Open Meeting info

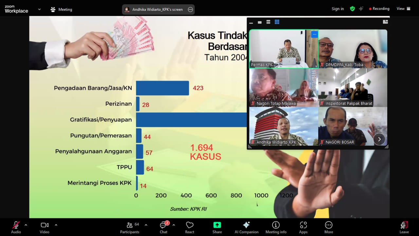[276, 227]
